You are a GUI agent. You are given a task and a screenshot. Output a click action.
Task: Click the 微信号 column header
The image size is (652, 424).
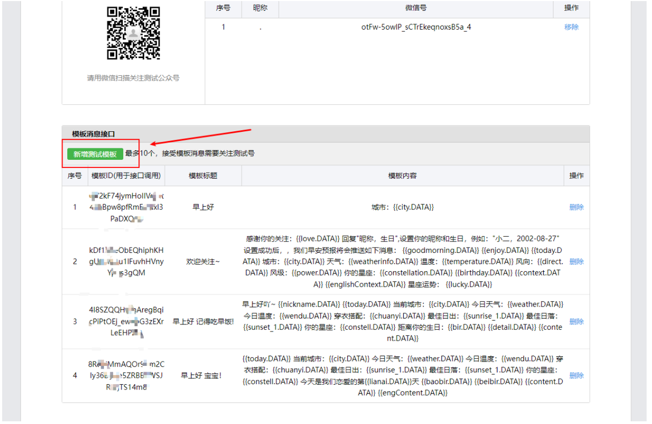416,8
